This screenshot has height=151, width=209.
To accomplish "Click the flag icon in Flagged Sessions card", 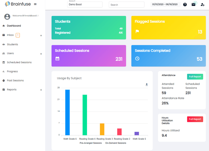I will [x=137, y=31].
